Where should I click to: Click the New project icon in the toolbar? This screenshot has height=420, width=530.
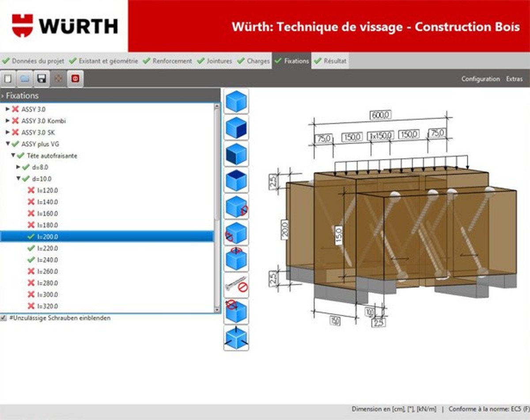click(8, 79)
